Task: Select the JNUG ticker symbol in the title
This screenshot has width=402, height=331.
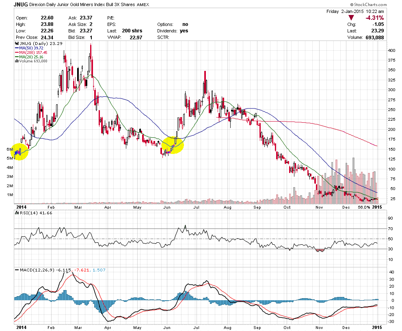Action: [21, 4]
